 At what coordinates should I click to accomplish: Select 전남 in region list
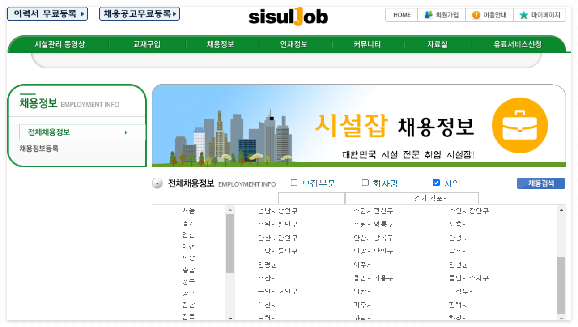(189, 305)
